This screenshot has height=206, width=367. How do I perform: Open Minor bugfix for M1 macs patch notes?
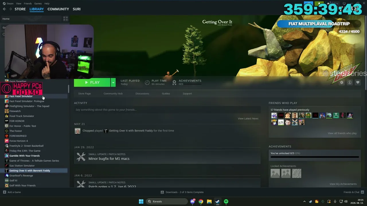[x=109, y=159]
